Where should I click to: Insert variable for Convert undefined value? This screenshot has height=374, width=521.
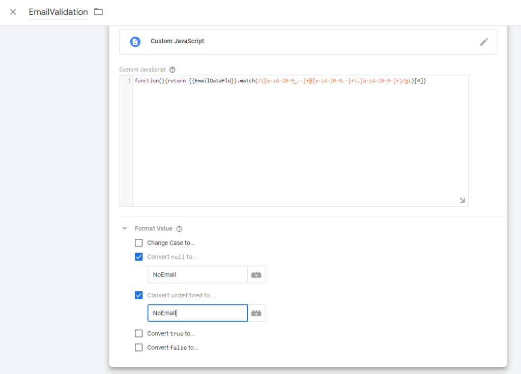point(256,313)
